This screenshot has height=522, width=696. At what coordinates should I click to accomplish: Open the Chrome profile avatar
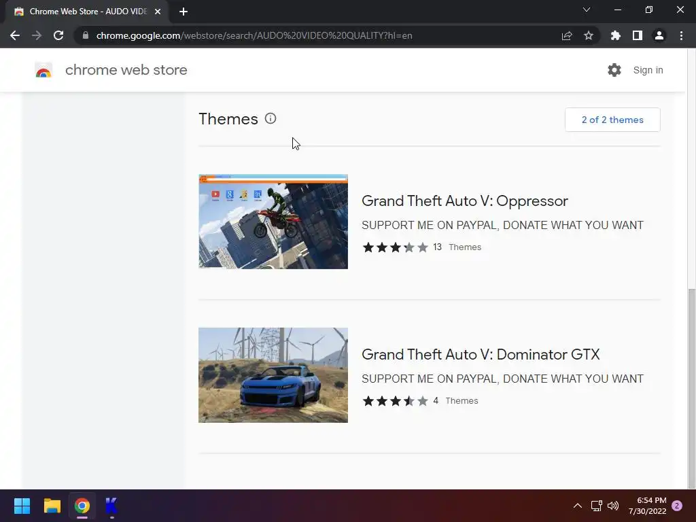click(x=659, y=35)
